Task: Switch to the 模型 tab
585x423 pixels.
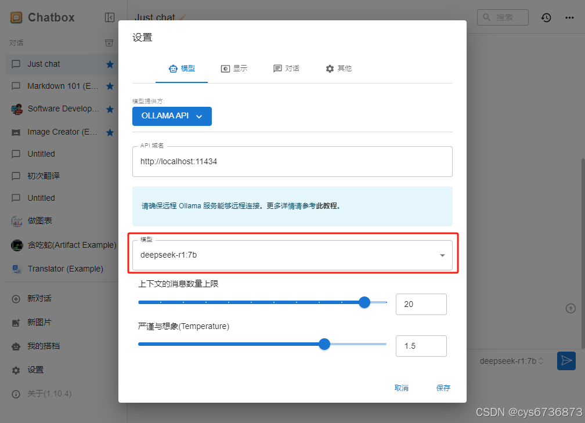Action: point(182,68)
